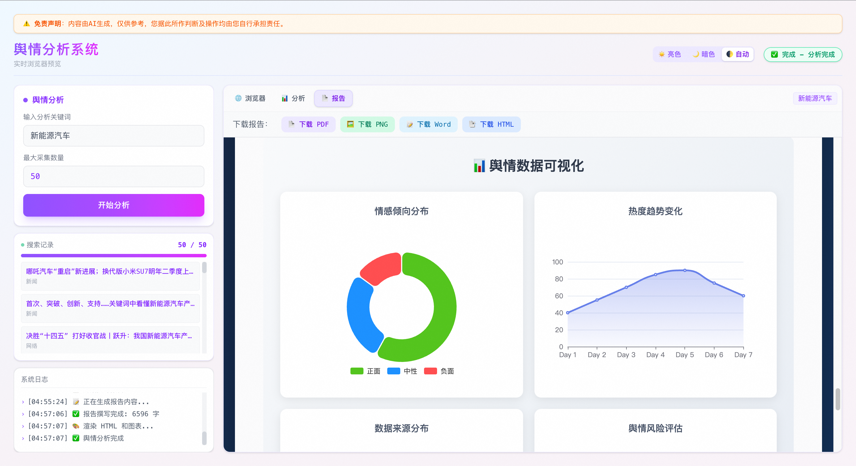Click the purple dot beside the 舆情分析 heading

click(25, 100)
